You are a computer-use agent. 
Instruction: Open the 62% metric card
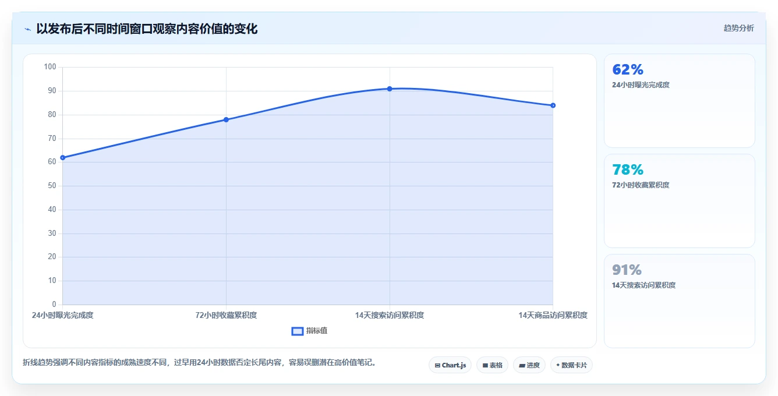tap(679, 101)
